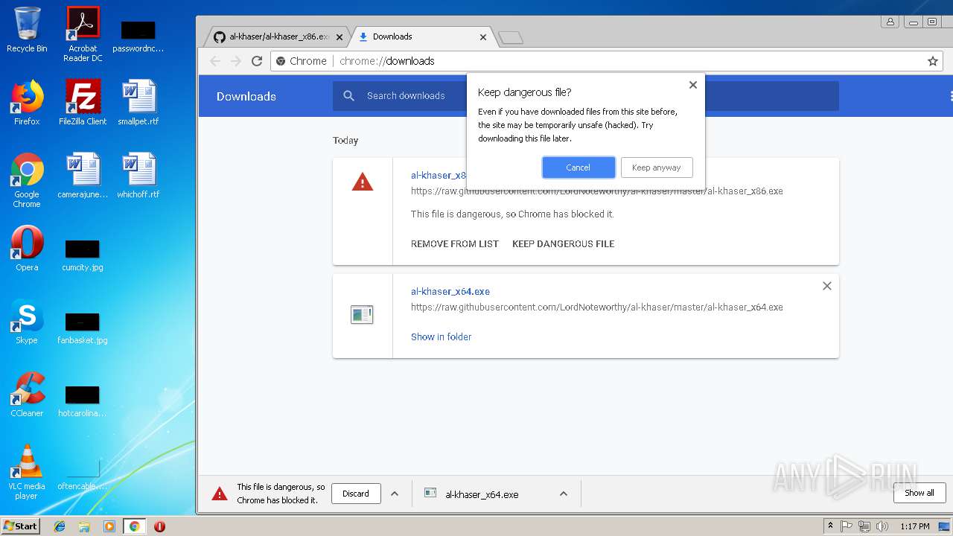Click the taskbar clock showing 1:17 PM

pos(914,526)
